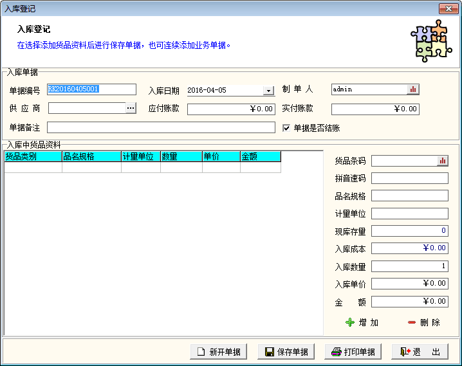Screen dimensions: 462x366
Task: Click the 实付账款 amount field
Action: click(375, 109)
